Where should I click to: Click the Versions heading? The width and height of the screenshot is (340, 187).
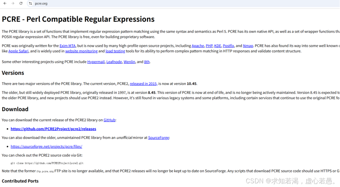click(13, 73)
